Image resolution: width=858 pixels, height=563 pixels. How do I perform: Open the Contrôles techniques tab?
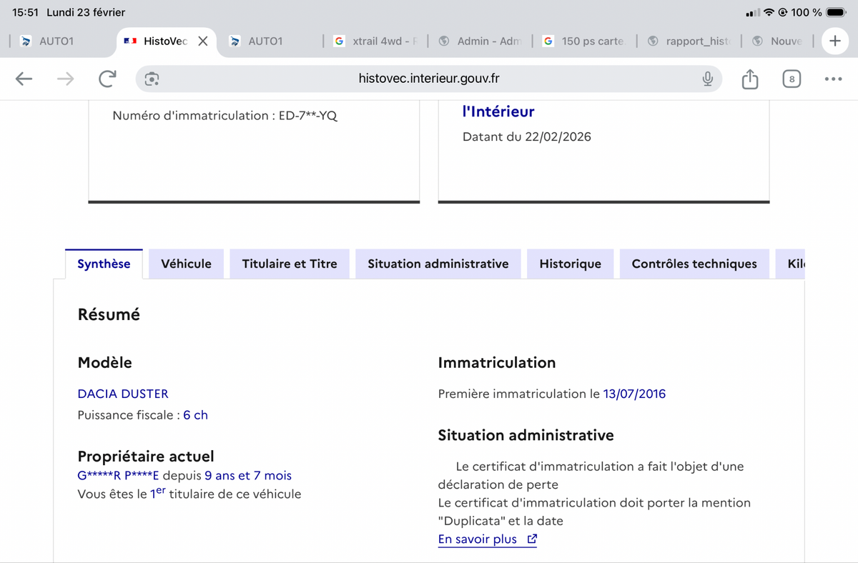pyautogui.click(x=694, y=264)
